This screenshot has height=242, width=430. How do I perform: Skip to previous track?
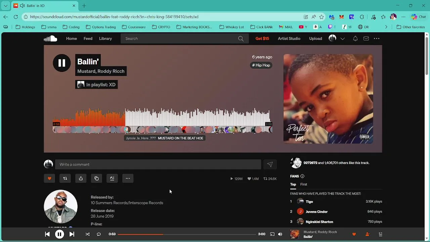[47, 234]
